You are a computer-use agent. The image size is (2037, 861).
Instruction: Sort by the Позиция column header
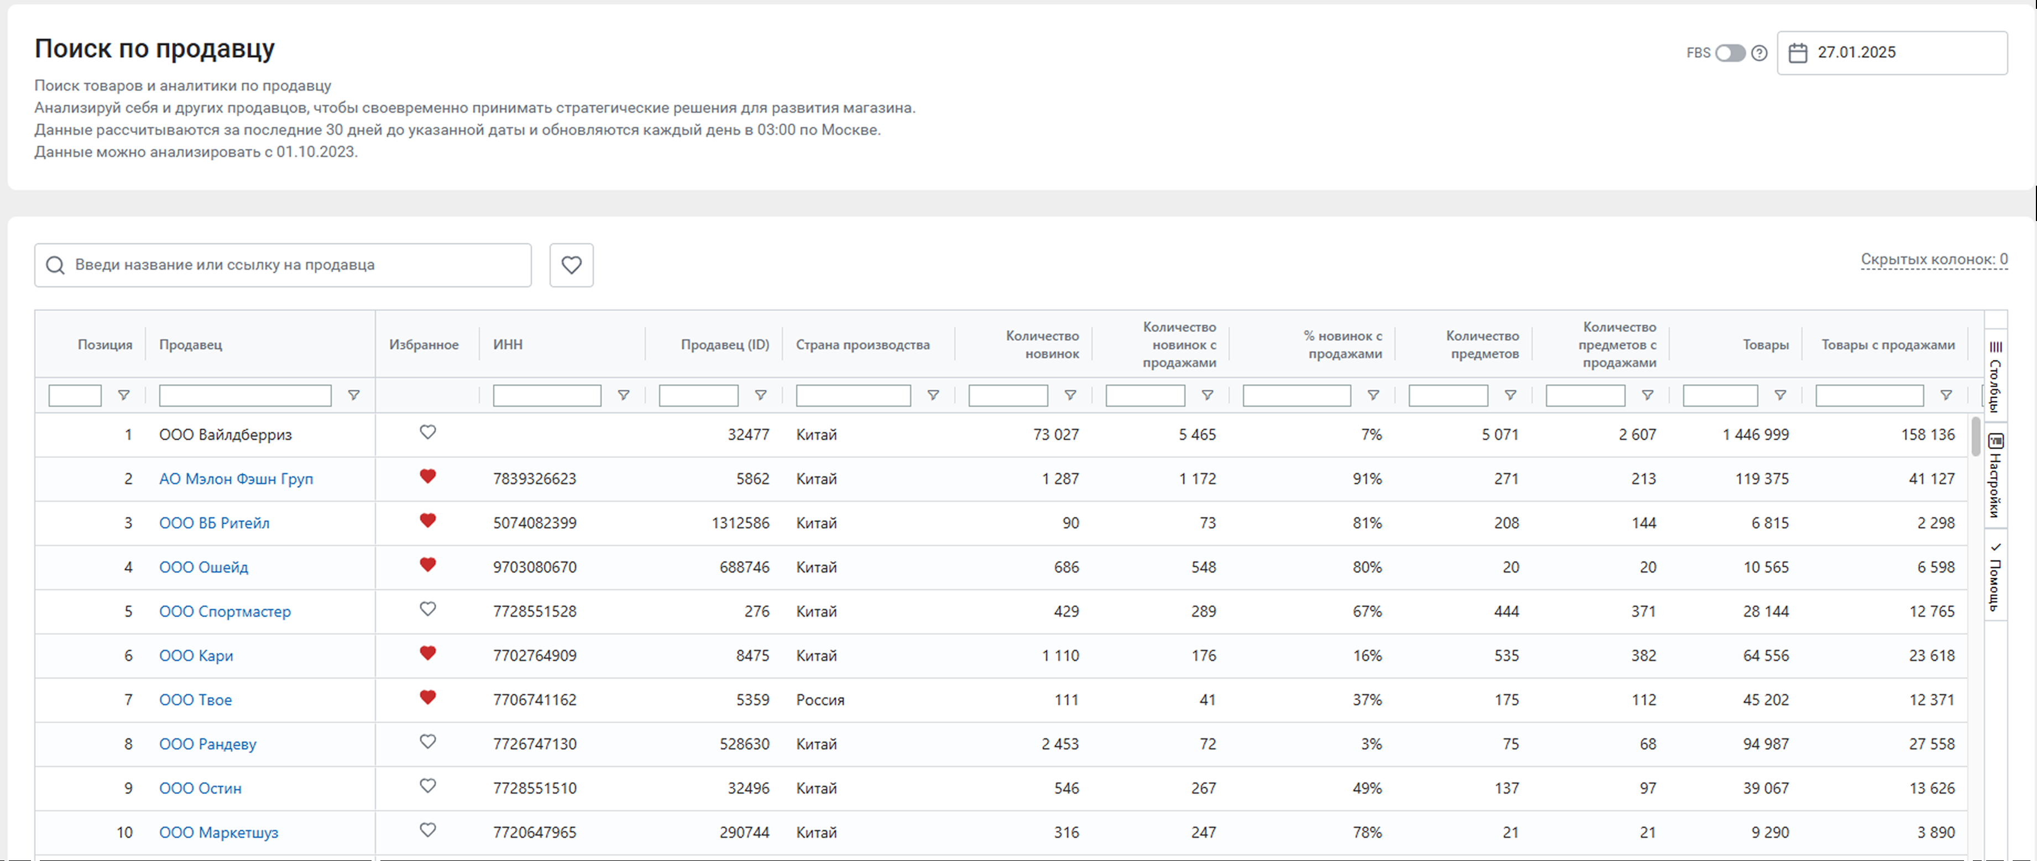click(105, 345)
